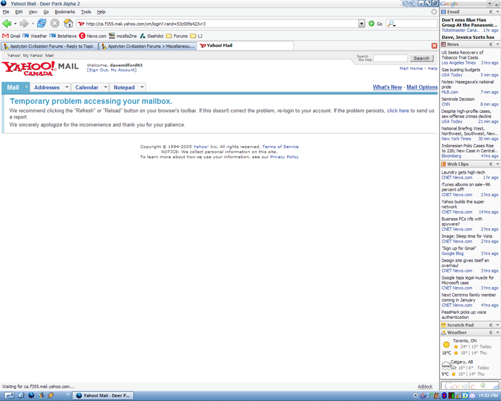This screenshot has width=501, height=401.
Task: Open the News.com bookmark
Action: click(92, 36)
